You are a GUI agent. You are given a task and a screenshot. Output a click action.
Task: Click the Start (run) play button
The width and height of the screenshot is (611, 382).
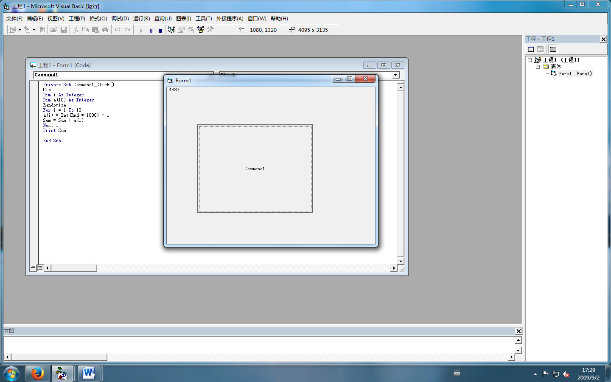coord(141,31)
